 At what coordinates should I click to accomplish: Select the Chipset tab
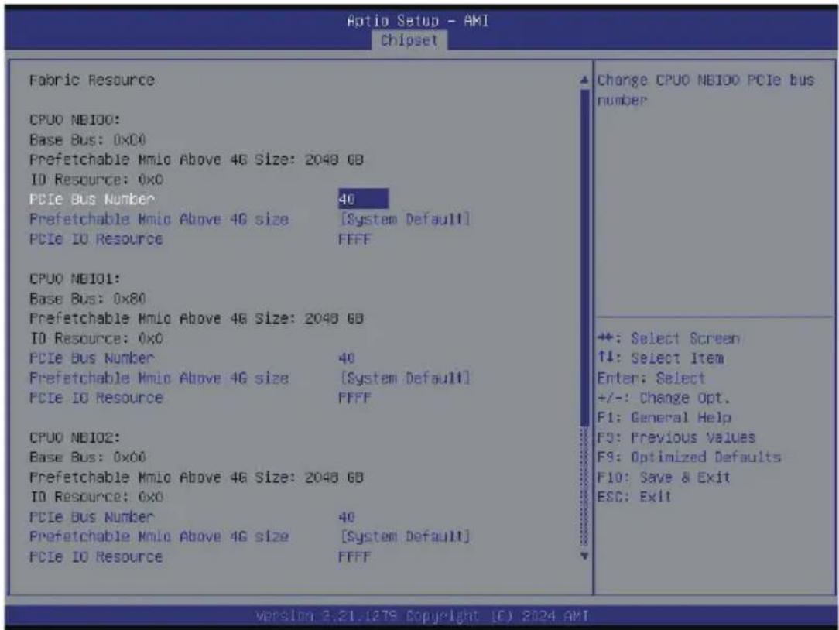tap(409, 40)
